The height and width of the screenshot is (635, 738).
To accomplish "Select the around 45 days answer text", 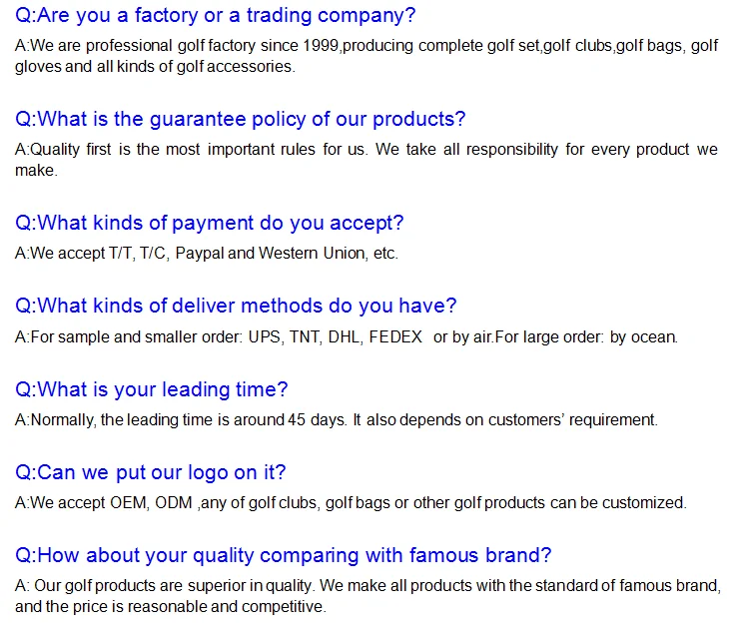I will pos(337,420).
